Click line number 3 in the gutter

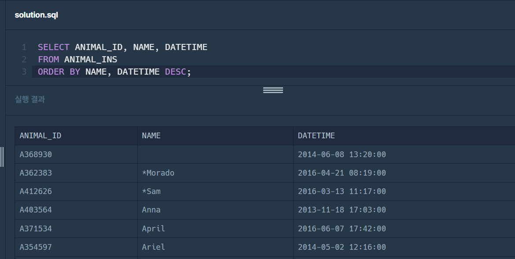(x=24, y=72)
